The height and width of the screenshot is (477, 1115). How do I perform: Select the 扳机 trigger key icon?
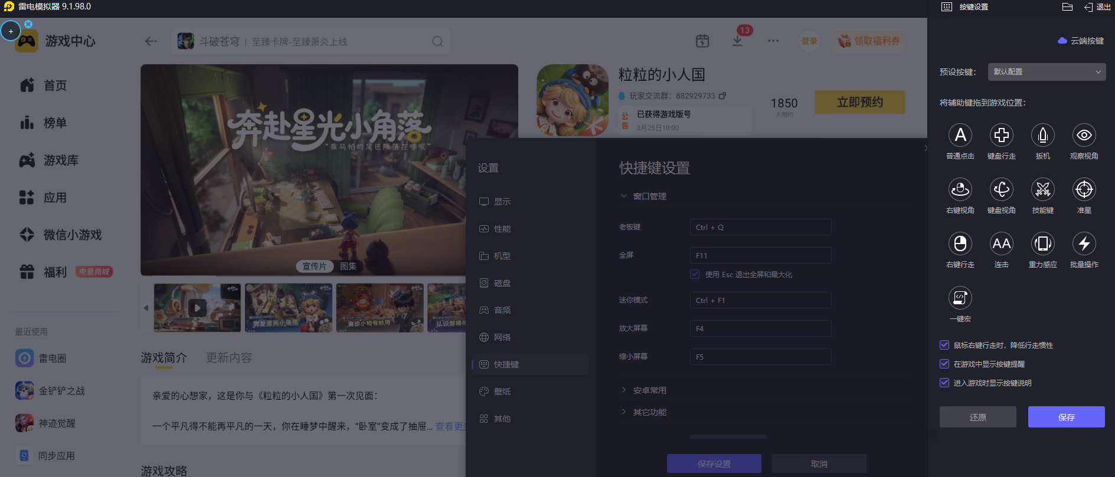[1043, 135]
